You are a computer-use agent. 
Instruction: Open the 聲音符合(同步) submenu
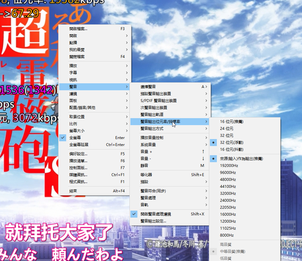tap(170, 191)
